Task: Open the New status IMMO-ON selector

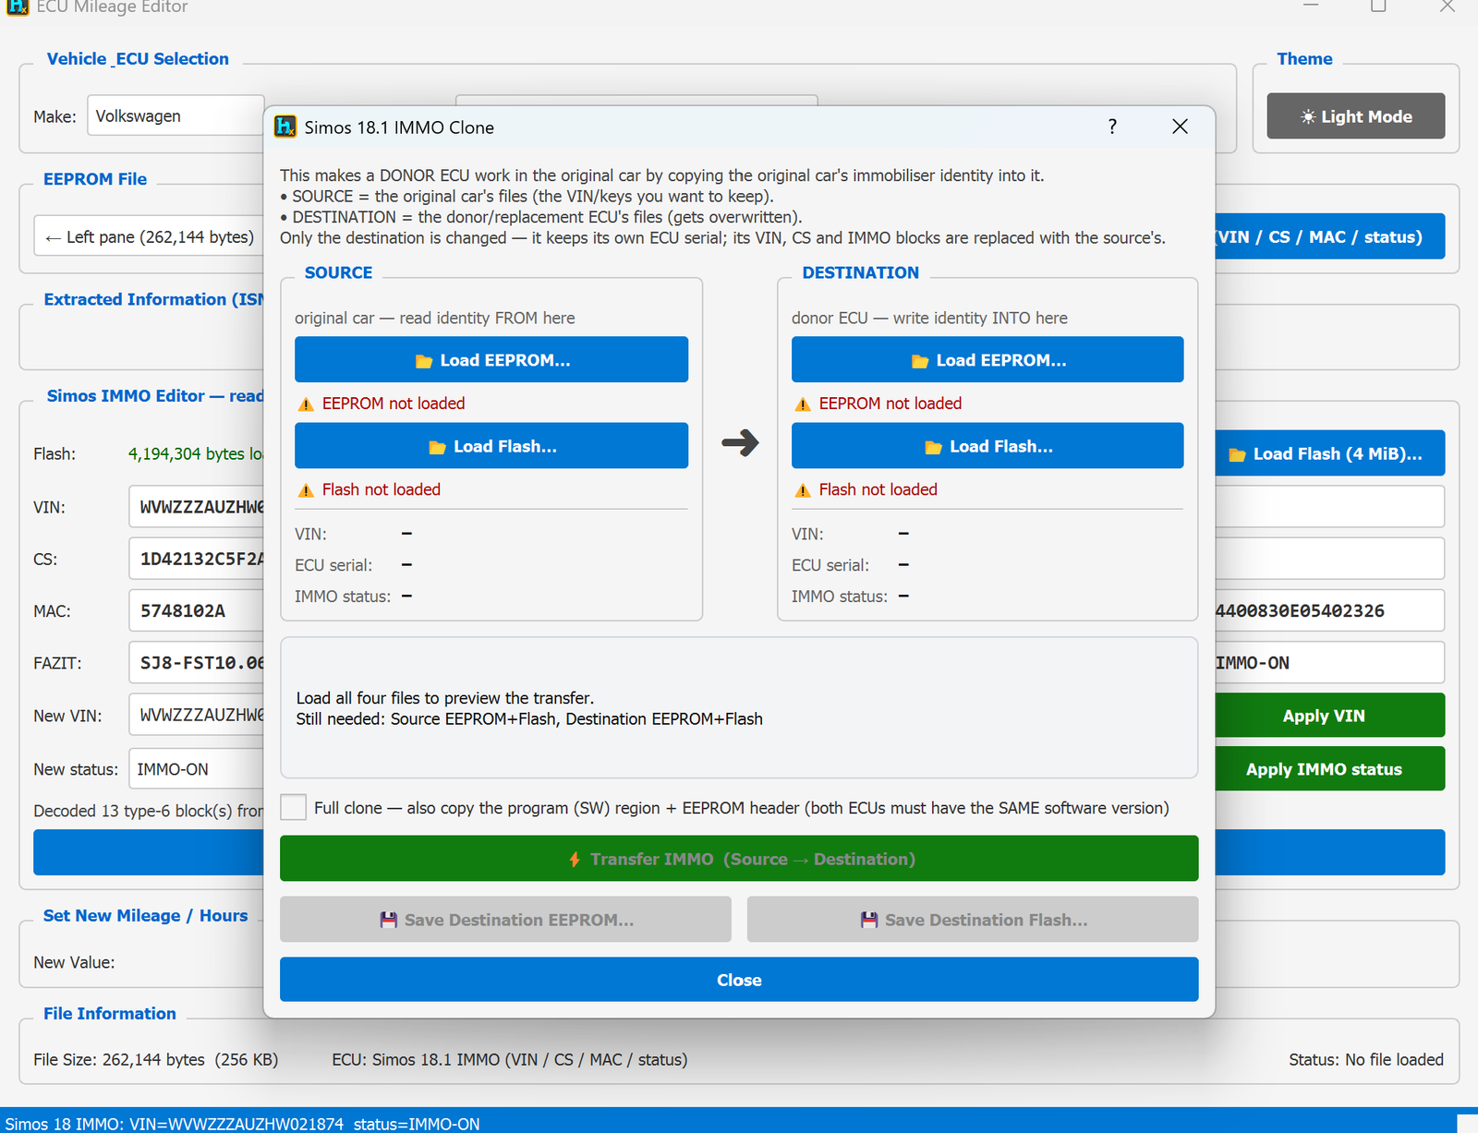Action: [197, 769]
